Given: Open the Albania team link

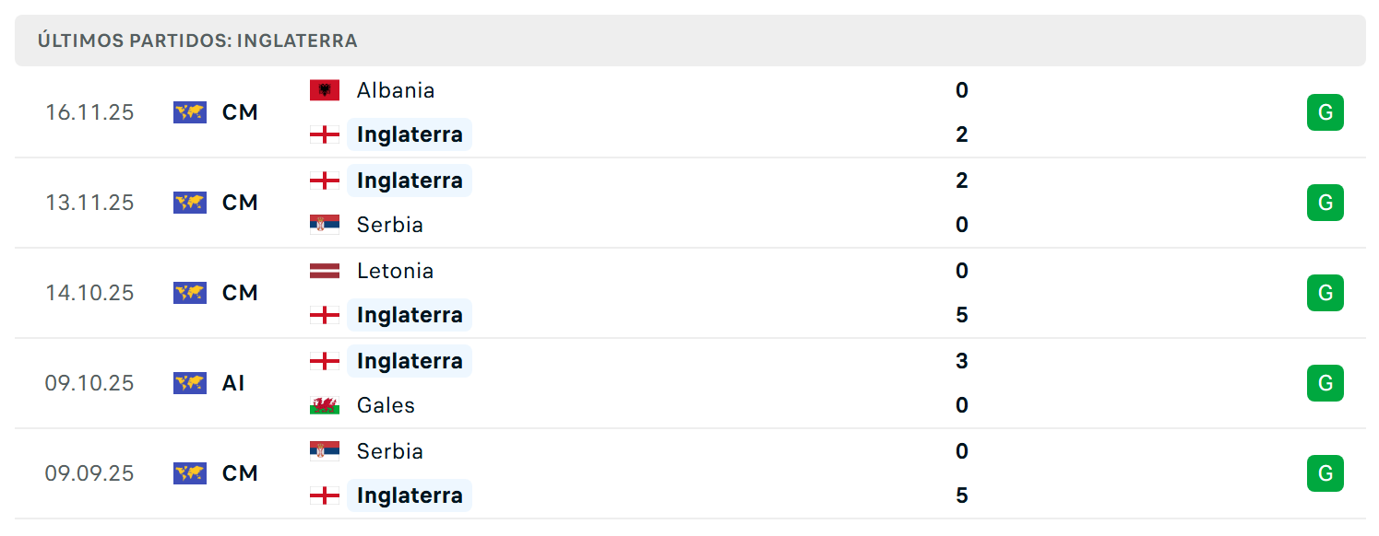Looking at the screenshot, I should coord(396,90).
